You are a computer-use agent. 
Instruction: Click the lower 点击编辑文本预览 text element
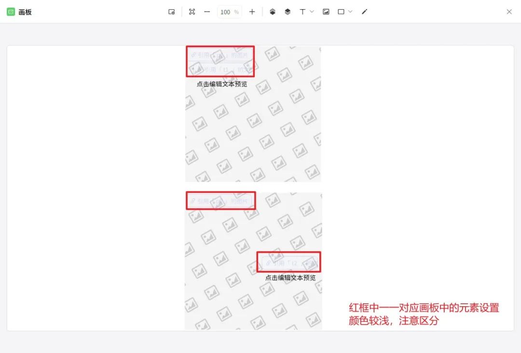pyautogui.click(x=290, y=278)
